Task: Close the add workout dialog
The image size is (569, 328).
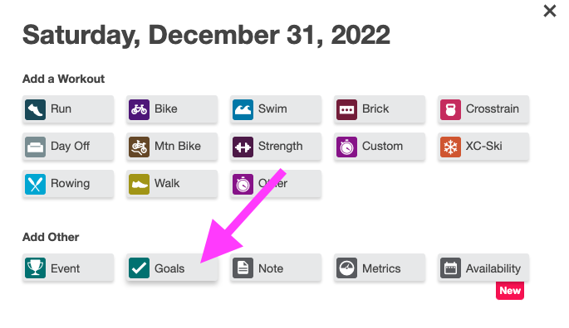Action: click(550, 11)
